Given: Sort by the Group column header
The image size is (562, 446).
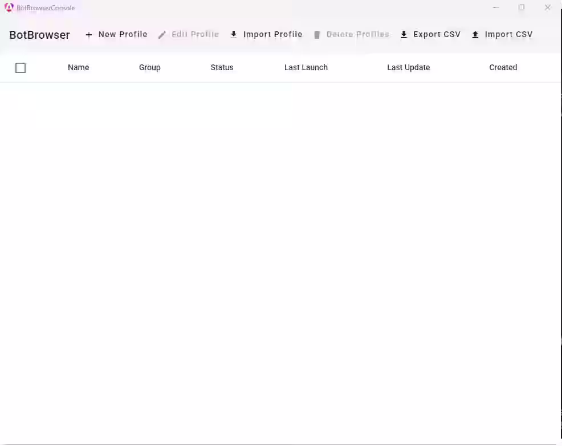Looking at the screenshot, I should coord(149,67).
